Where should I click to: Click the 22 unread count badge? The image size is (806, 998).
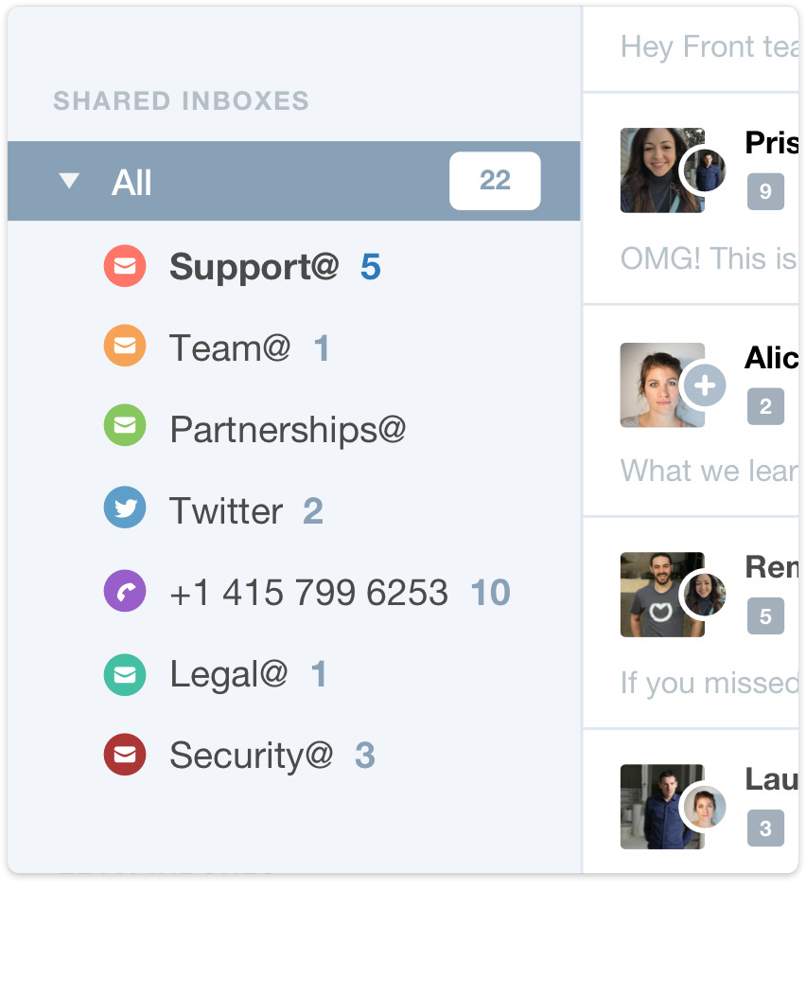click(495, 181)
